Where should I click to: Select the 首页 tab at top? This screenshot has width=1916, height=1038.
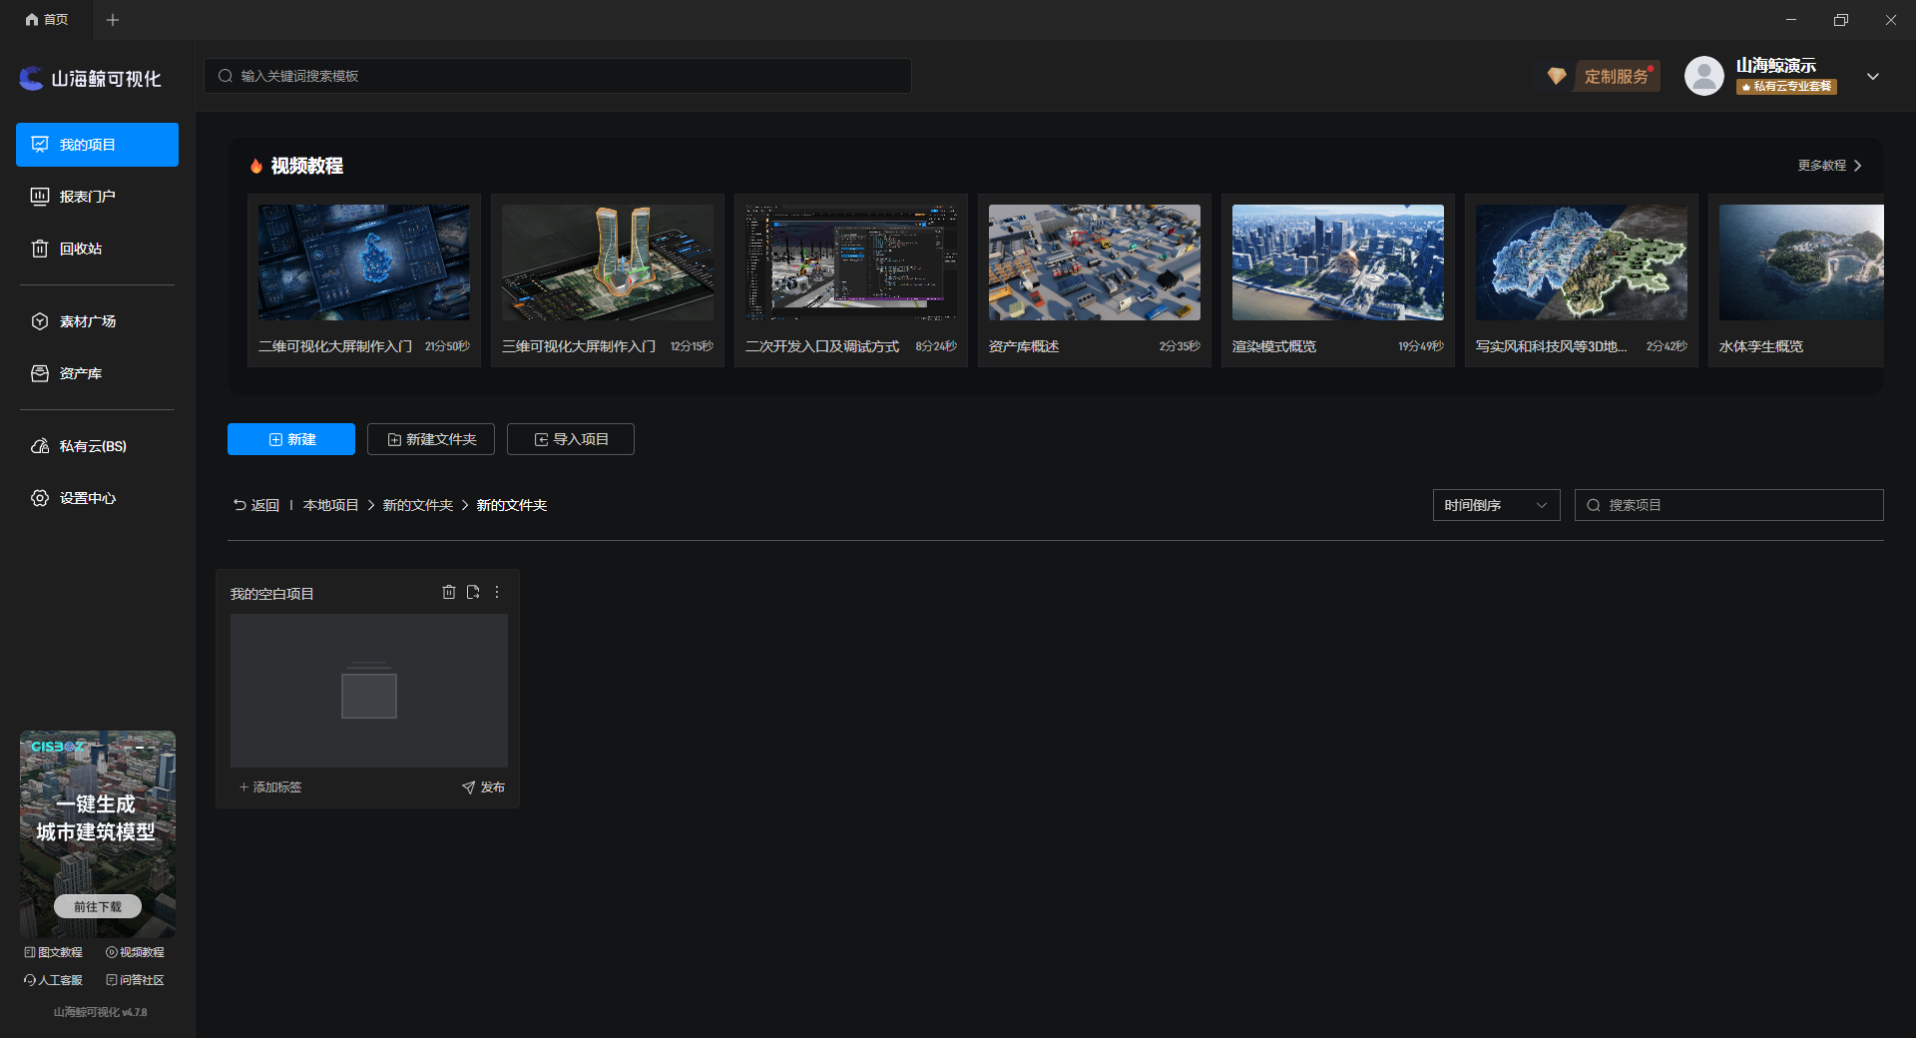point(47,19)
